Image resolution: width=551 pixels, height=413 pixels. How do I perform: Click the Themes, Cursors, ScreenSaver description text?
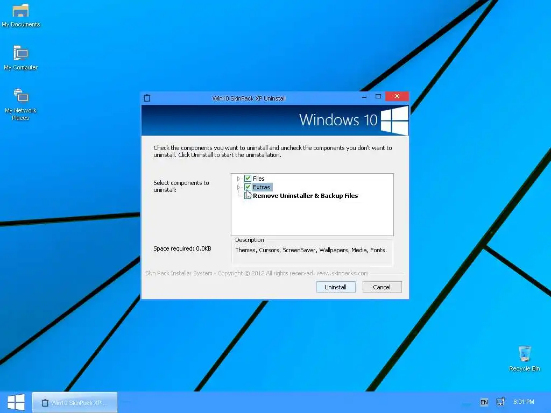pyautogui.click(x=311, y=250)
